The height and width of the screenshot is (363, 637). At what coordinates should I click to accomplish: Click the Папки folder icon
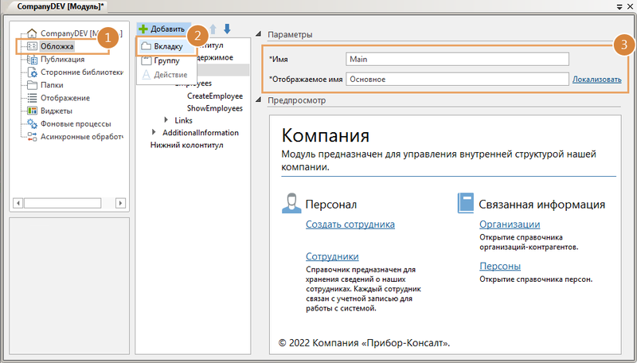[x=32, y=85]
